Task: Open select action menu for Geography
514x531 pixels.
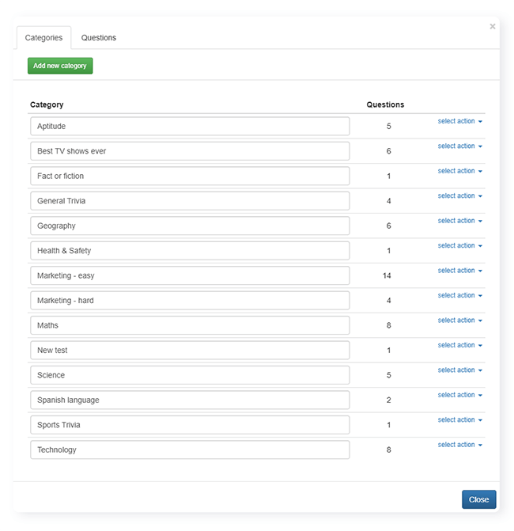Action: tap(459, 221)
